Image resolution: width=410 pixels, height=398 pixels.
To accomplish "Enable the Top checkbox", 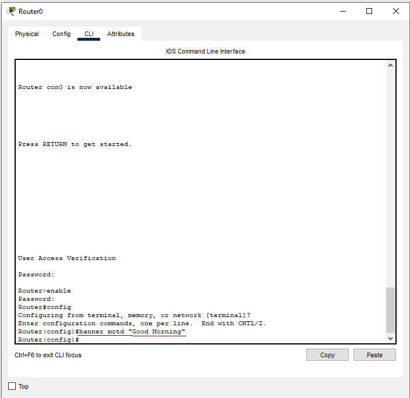I will (x=12, y=386).
